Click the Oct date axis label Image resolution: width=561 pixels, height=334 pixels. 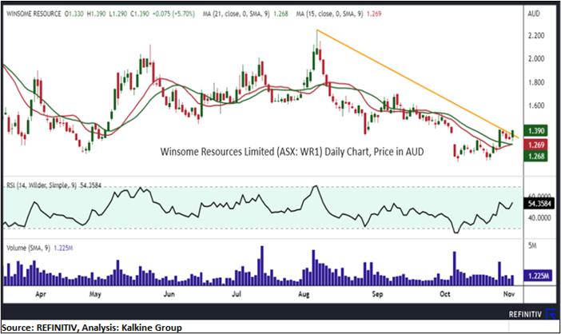pos(444,294)
